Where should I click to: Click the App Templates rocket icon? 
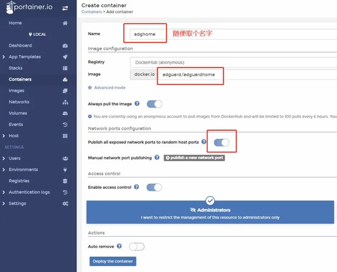point(65,57)
